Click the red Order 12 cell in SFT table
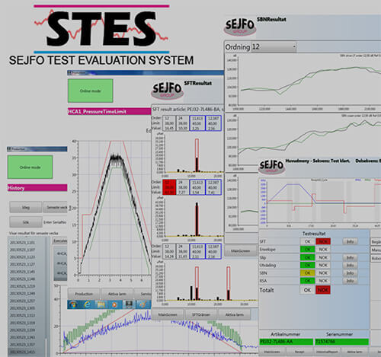 click(169, 187)
